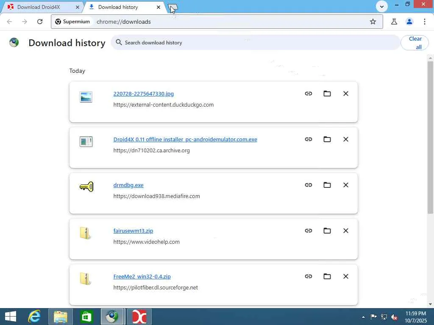The height and width of the screenshot is (325, 434).
Task: Open a new browser tab
Action: coord(173,7)
